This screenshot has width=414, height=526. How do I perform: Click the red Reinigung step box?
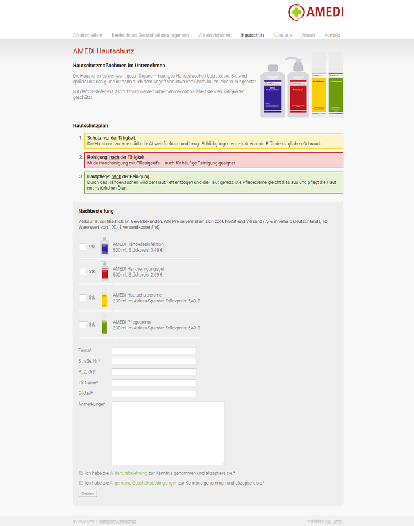(x=213, y=160)
